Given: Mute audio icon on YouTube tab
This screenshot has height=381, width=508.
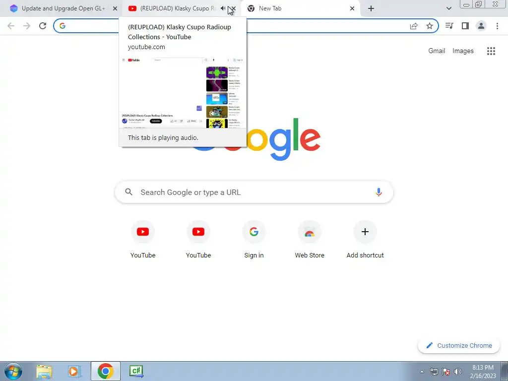Looking at the screenshot, I should click(x=223, y=8).
